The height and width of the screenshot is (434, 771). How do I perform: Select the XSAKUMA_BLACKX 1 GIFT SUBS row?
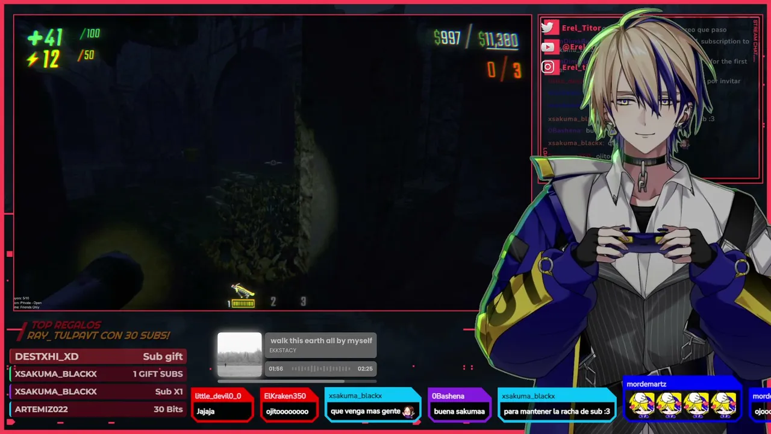pos(98,374)
